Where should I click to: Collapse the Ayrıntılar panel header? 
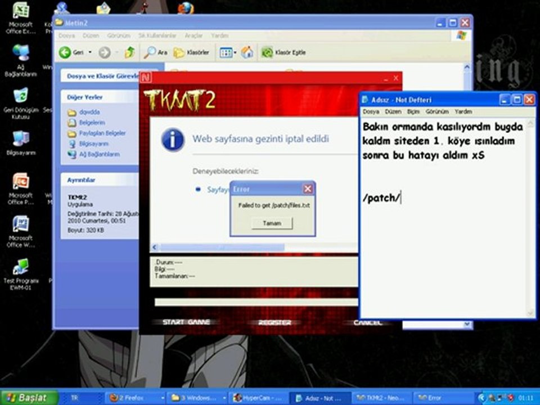pyautogui.click(x=100, y=180)
